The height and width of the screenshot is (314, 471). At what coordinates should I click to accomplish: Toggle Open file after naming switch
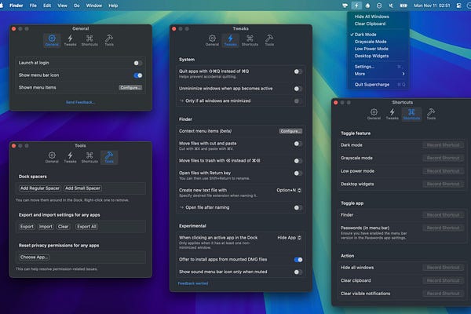(x=298, y=207)
